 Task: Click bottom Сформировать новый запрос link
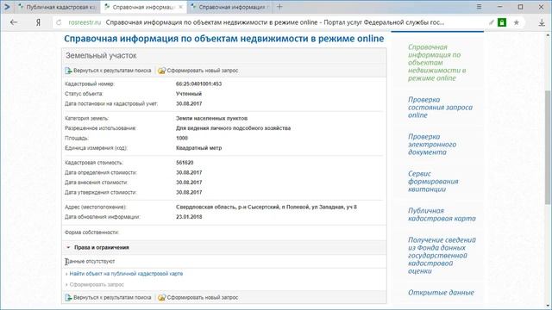click(x=203, y=298)
